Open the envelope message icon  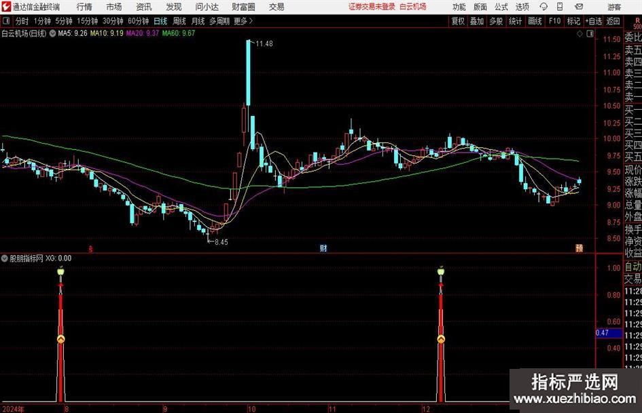click(579, 7)
